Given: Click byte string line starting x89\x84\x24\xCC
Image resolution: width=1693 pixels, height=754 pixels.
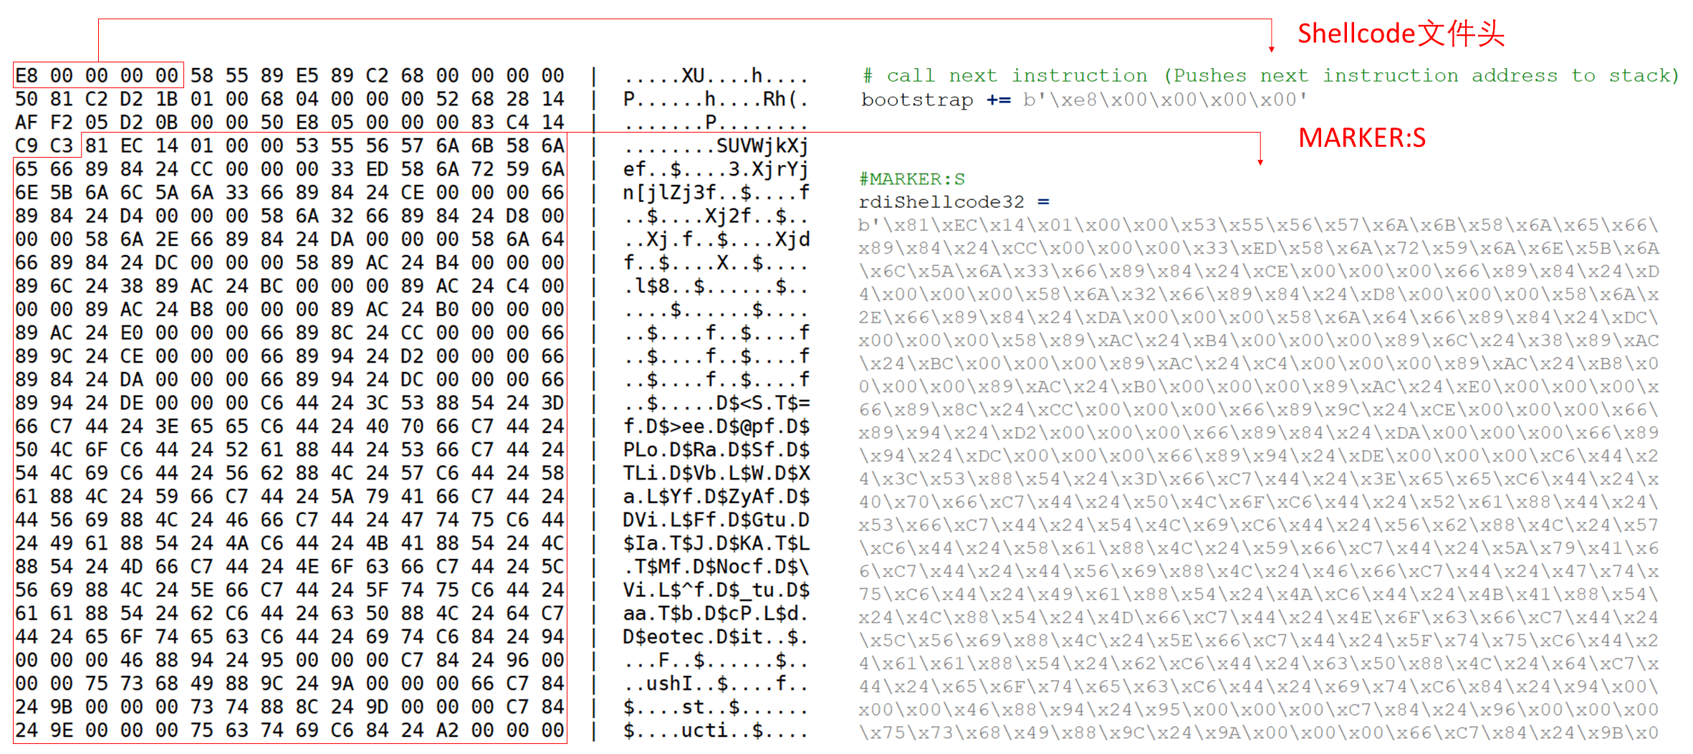Looking at the screenshot, I should click(1258, 248).
